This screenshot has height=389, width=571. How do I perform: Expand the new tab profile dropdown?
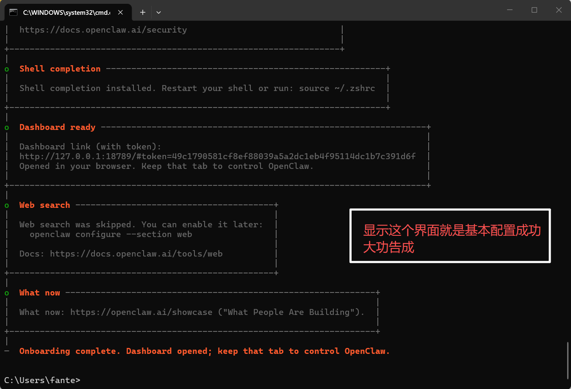pos(158,12)
